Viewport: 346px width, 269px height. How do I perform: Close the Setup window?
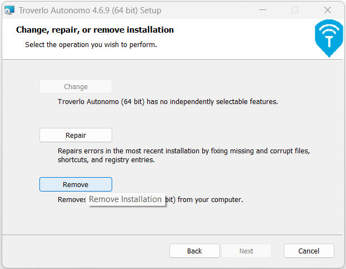pos(328,10)
